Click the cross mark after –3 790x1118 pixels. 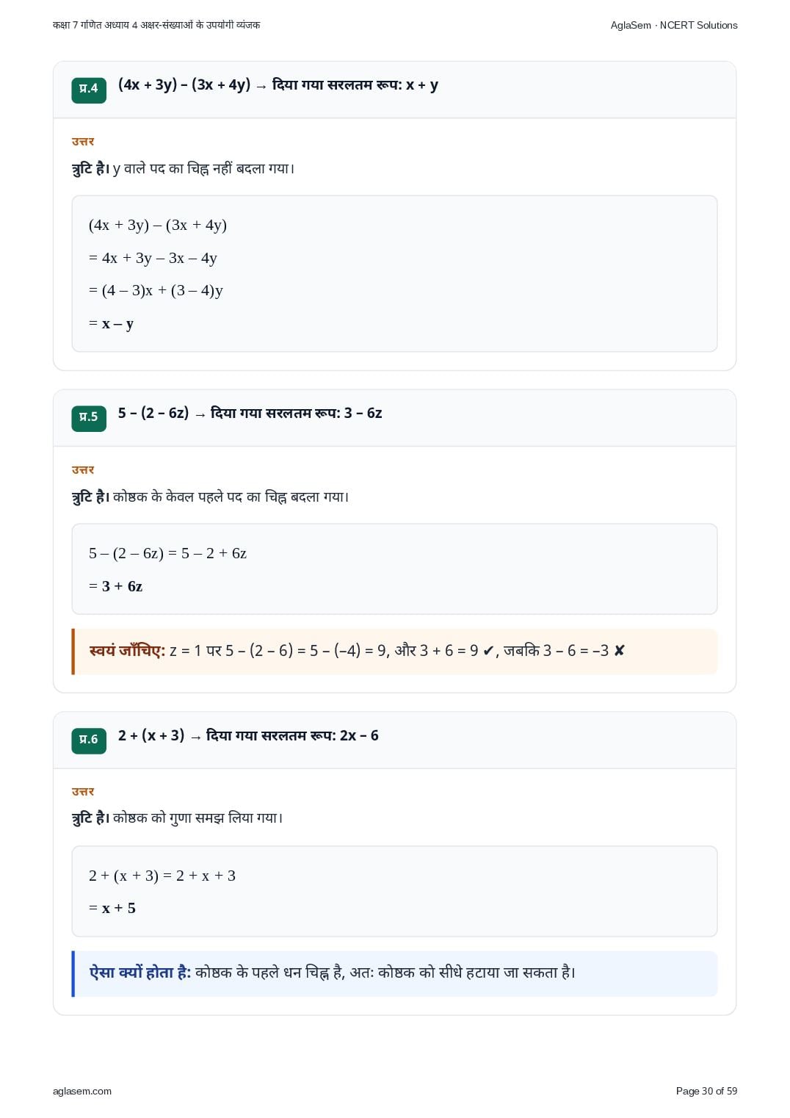click(x=619, y=651)
